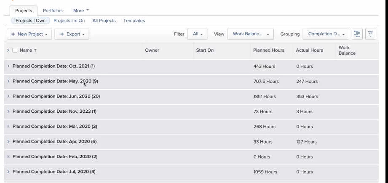Click the '127 Hours' actual hours value
The image size is (388, 183).
click(306, 142)
